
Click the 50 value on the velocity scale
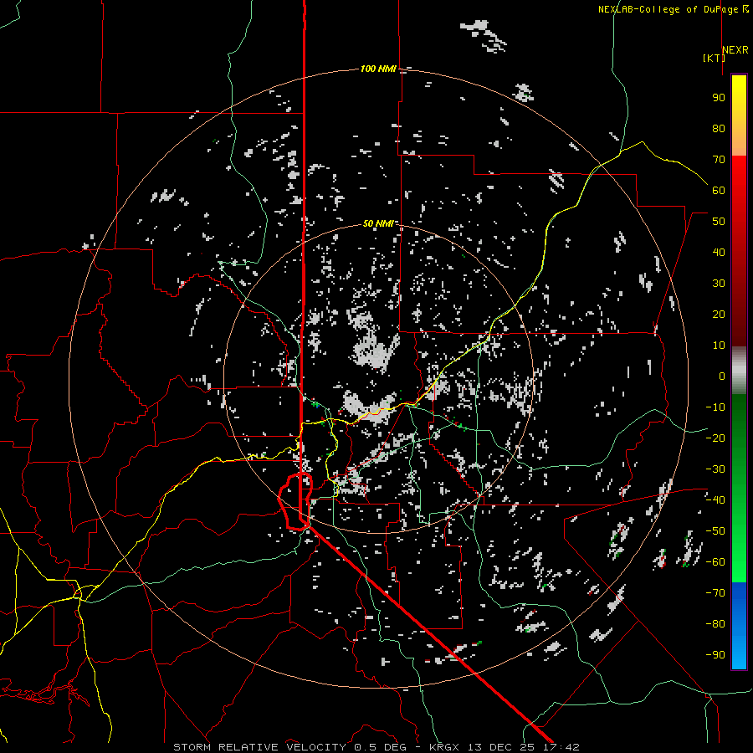pos(719,222)
